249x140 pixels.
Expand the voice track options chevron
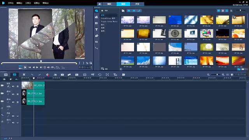18,116
